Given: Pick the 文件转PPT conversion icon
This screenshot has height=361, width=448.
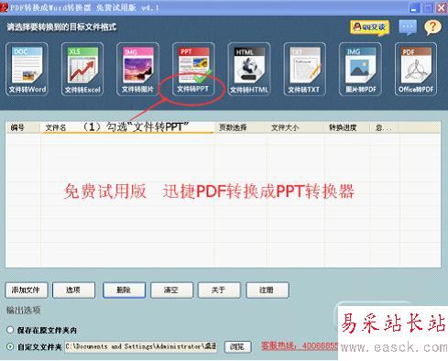Looking at the screenshot, I should (x=193, y=69).
